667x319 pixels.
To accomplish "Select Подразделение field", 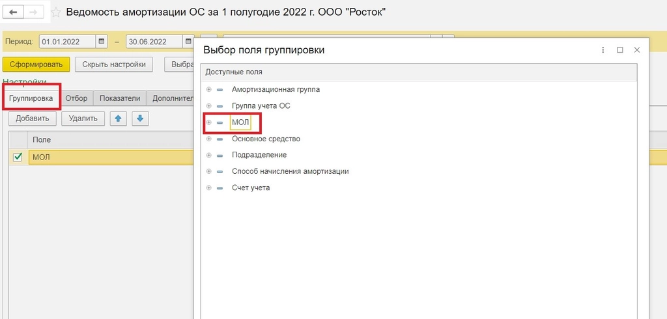I will (259, 155).
